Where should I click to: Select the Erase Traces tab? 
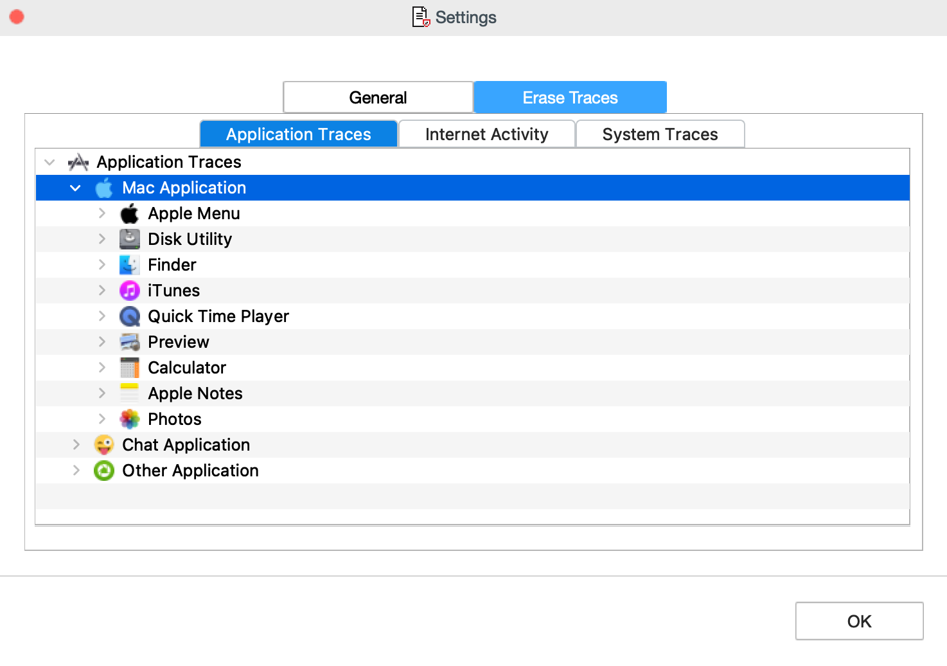[x=570, y=98]
